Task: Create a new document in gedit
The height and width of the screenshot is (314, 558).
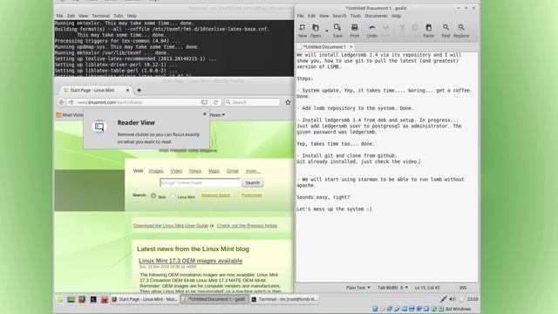Action: (303, 31)
